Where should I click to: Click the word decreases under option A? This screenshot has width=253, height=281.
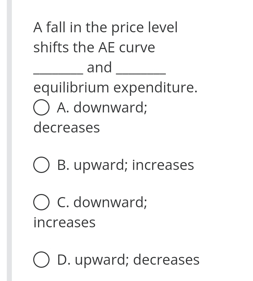[x=66, y=127]
